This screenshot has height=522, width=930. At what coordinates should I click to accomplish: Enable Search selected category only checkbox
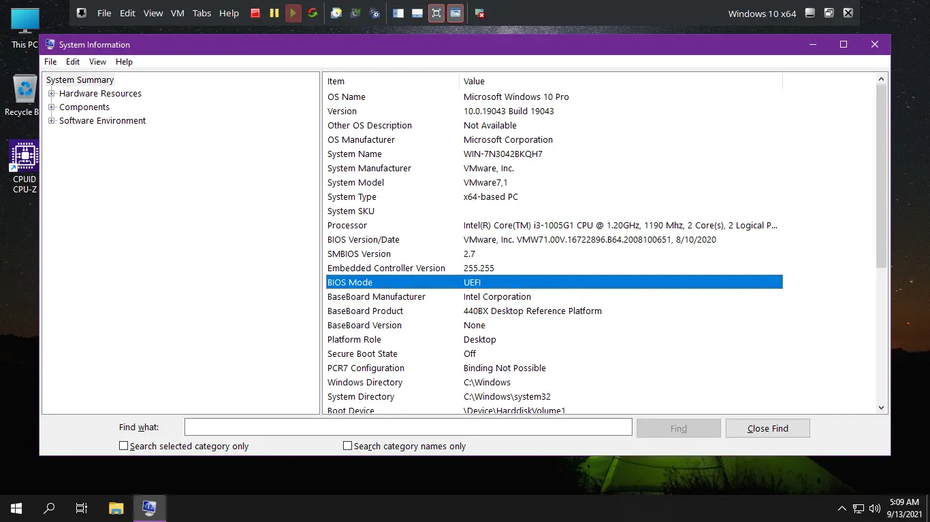point(124,446)
